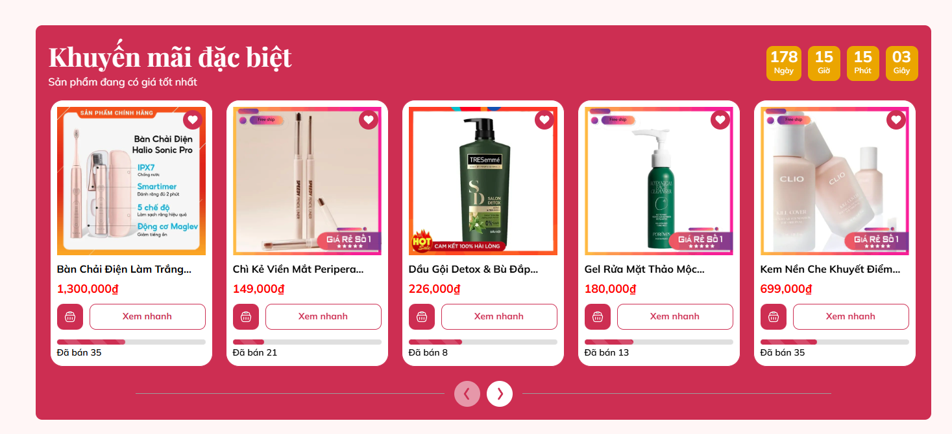
Task: Go to next products with right chevron
Action: click(x=500, y=394)
